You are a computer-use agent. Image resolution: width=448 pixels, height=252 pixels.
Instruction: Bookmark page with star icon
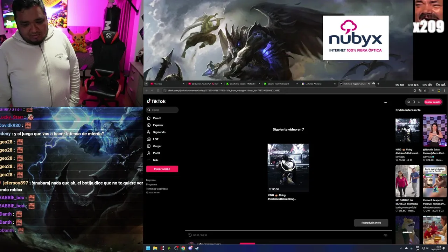[x=425, y=91]
